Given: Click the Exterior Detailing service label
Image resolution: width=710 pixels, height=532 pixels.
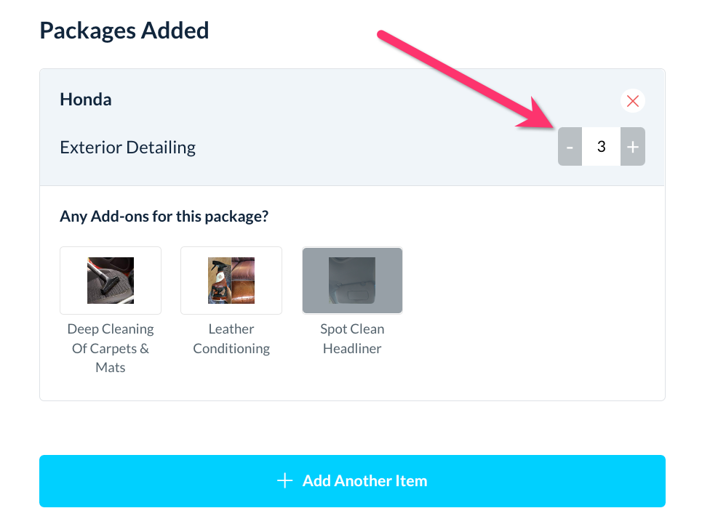Looking at the screenshot, I should tap(127, 148).
